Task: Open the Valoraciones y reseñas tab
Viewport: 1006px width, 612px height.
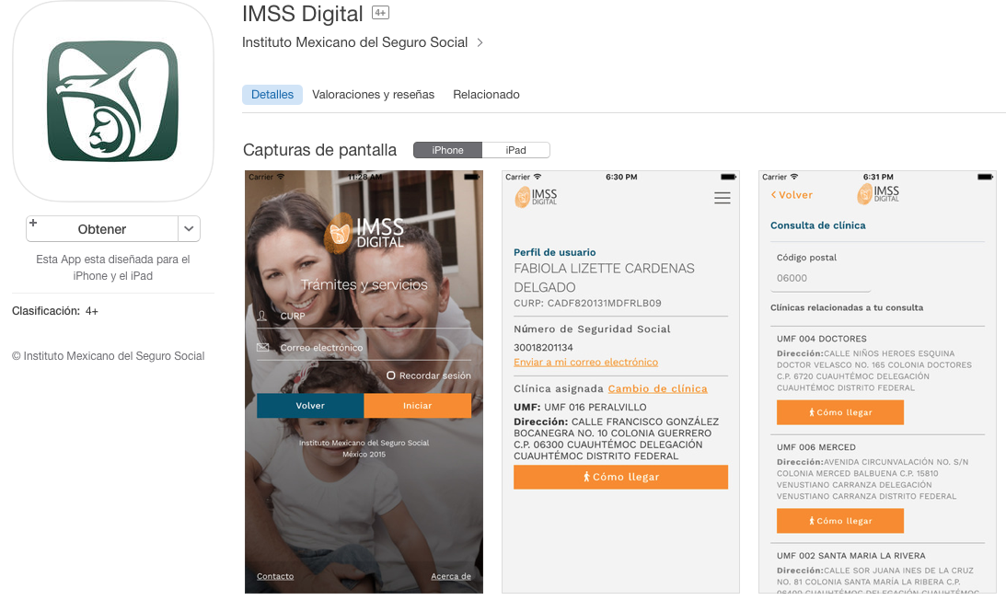Action: (373, 94)
